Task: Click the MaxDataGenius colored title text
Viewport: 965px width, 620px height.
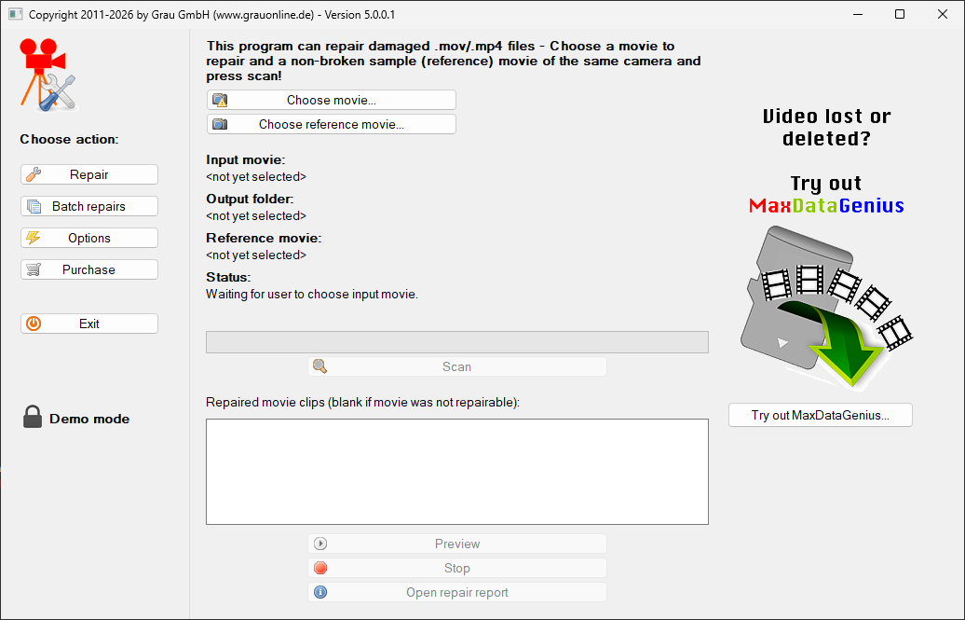Action: pos(826,205)
